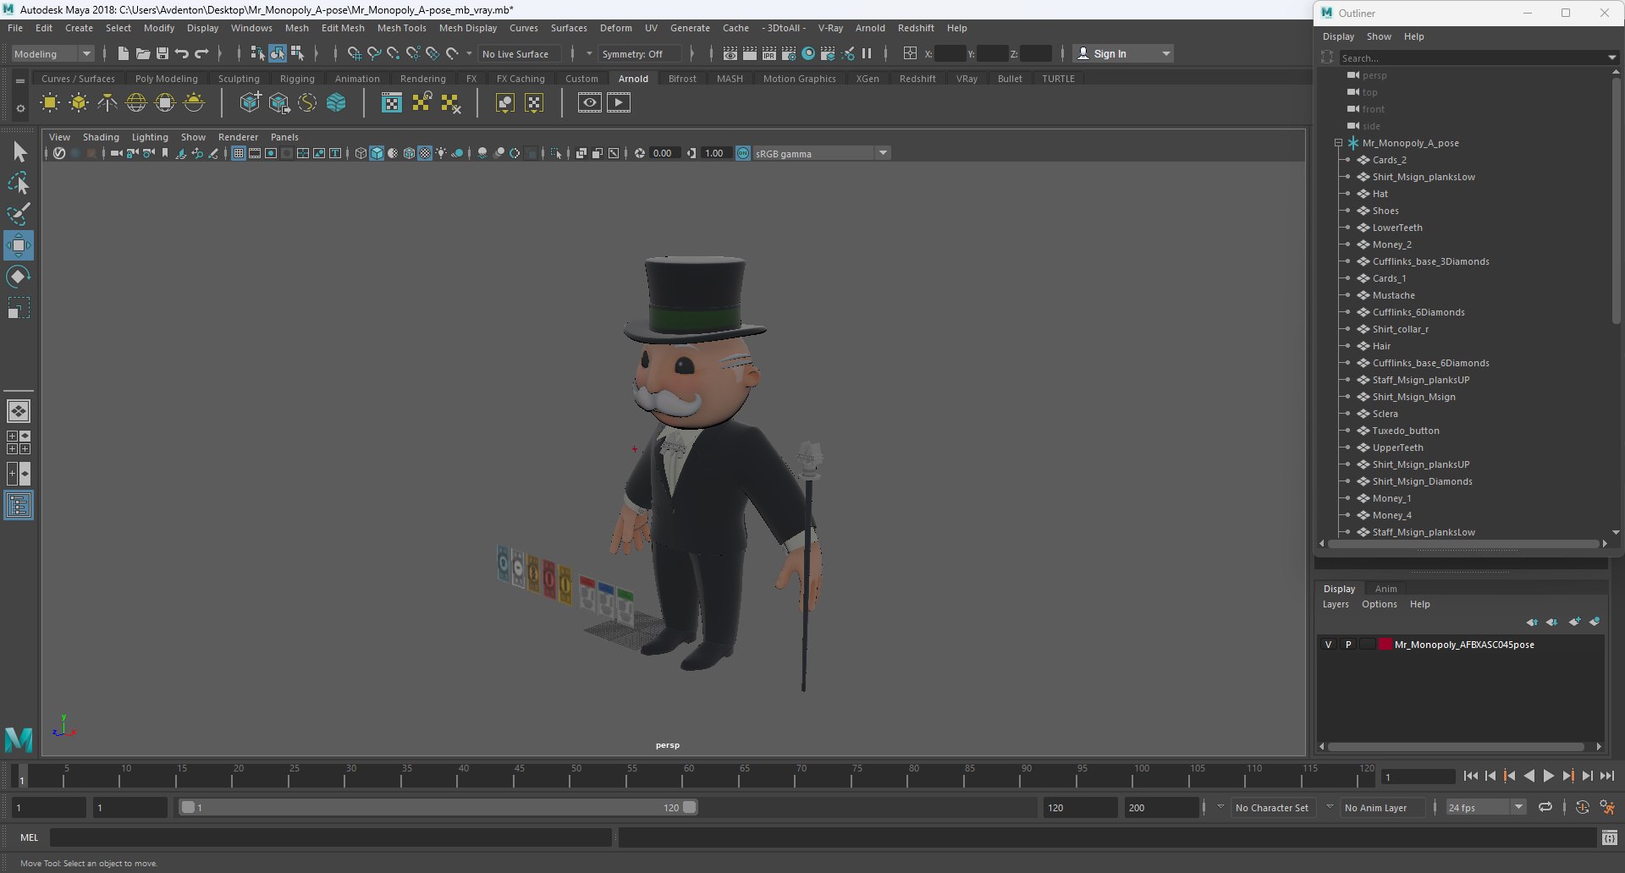Toggle layer playback P box
The width and height of the screenshot is (1625, 873).
click(1348, 645)
